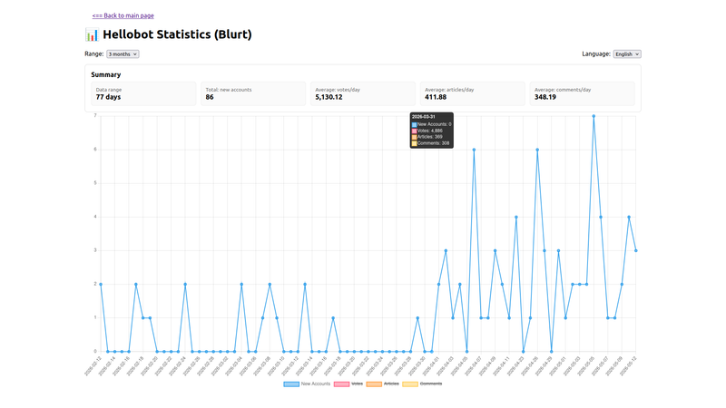Open the Range dropdown showing 3 months
This screenshot has width=726, height=408.
123,54
